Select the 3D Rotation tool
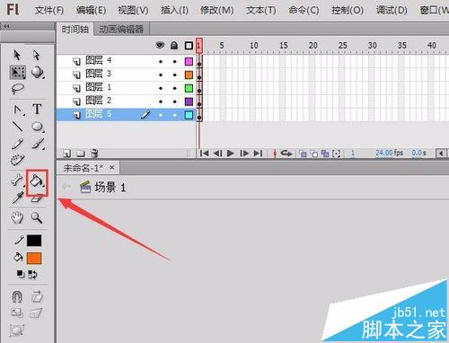The image size is (449, 343). point(38,73)
